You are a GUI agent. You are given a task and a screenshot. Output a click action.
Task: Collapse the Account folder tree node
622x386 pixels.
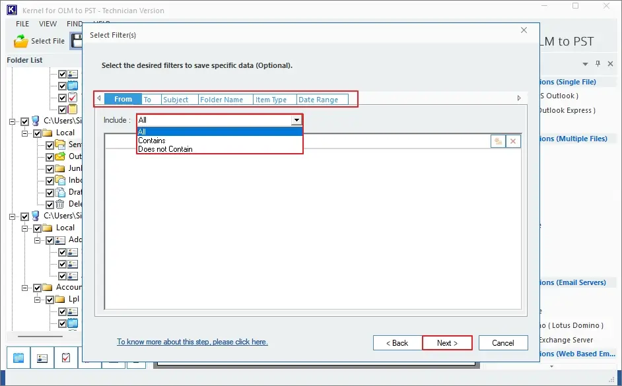point(25,288)
